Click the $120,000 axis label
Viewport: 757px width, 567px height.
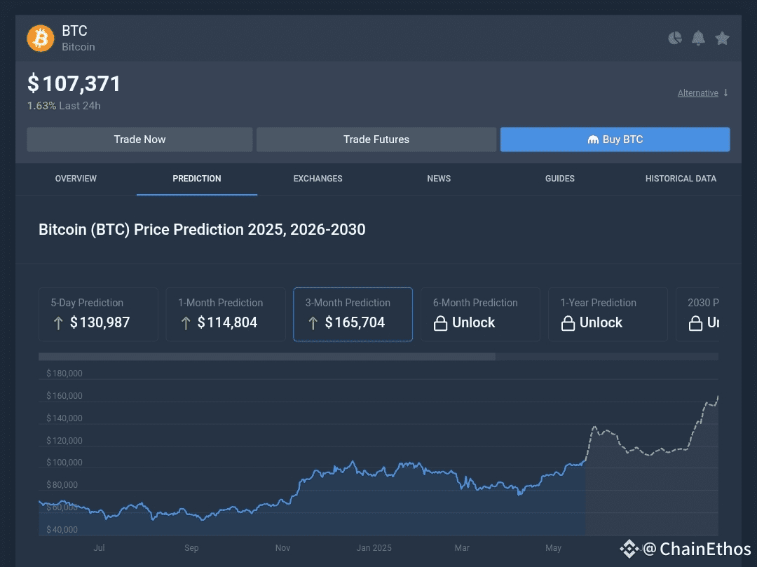tap(64, 441)
